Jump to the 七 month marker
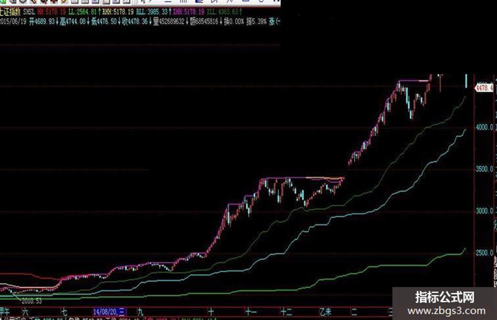This screenshot has width=497, height=320. click(x=64, y=312)
